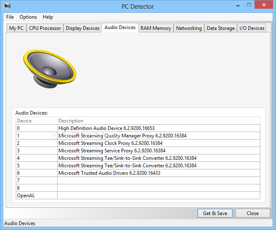
Task: Select the Audio Devices tab
Action: [120, 27]
